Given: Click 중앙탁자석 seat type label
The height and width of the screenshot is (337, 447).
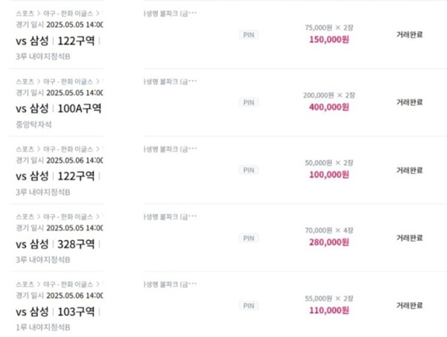Looking at the screenshot, I should pyautogui.click(x=34, y=125).
